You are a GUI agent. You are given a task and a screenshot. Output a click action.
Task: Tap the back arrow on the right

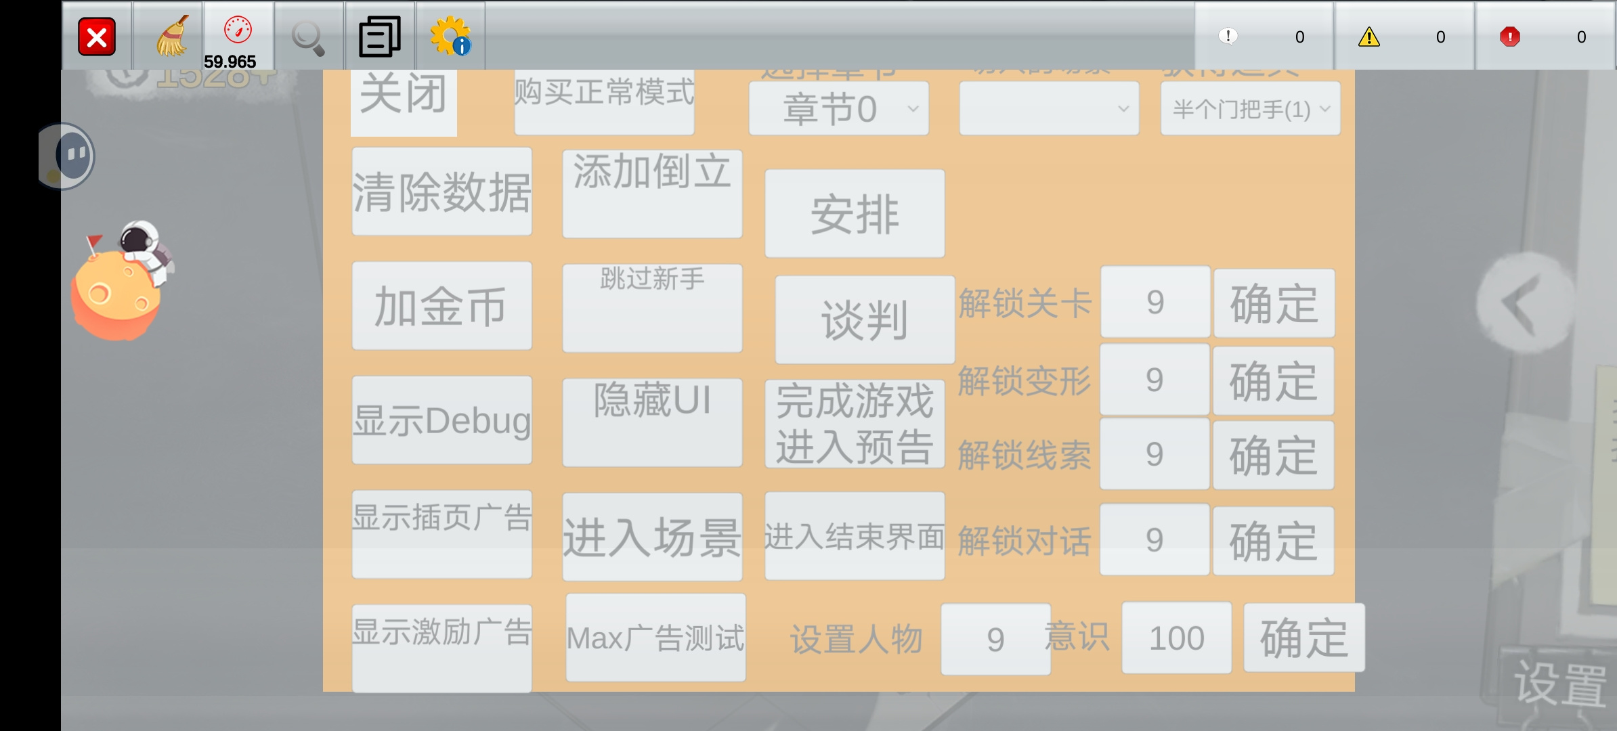point(1526,303)
